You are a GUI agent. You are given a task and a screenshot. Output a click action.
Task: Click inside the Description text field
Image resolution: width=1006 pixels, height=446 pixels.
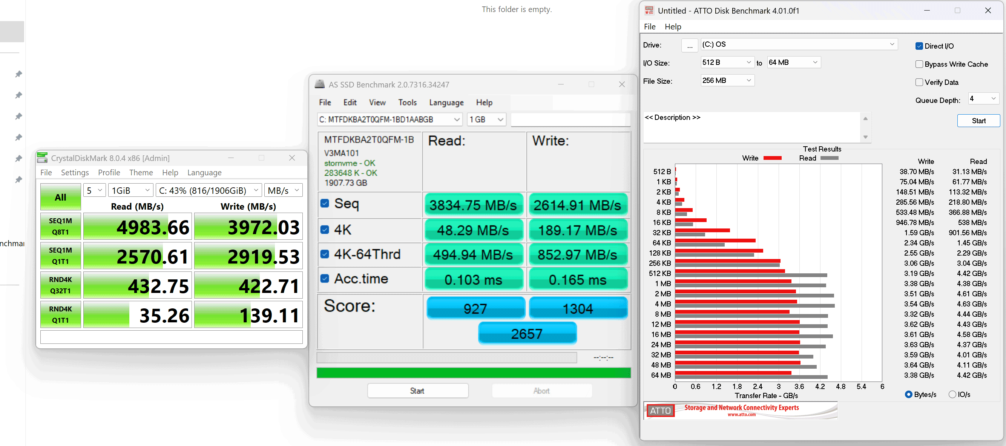pos(751,128)
